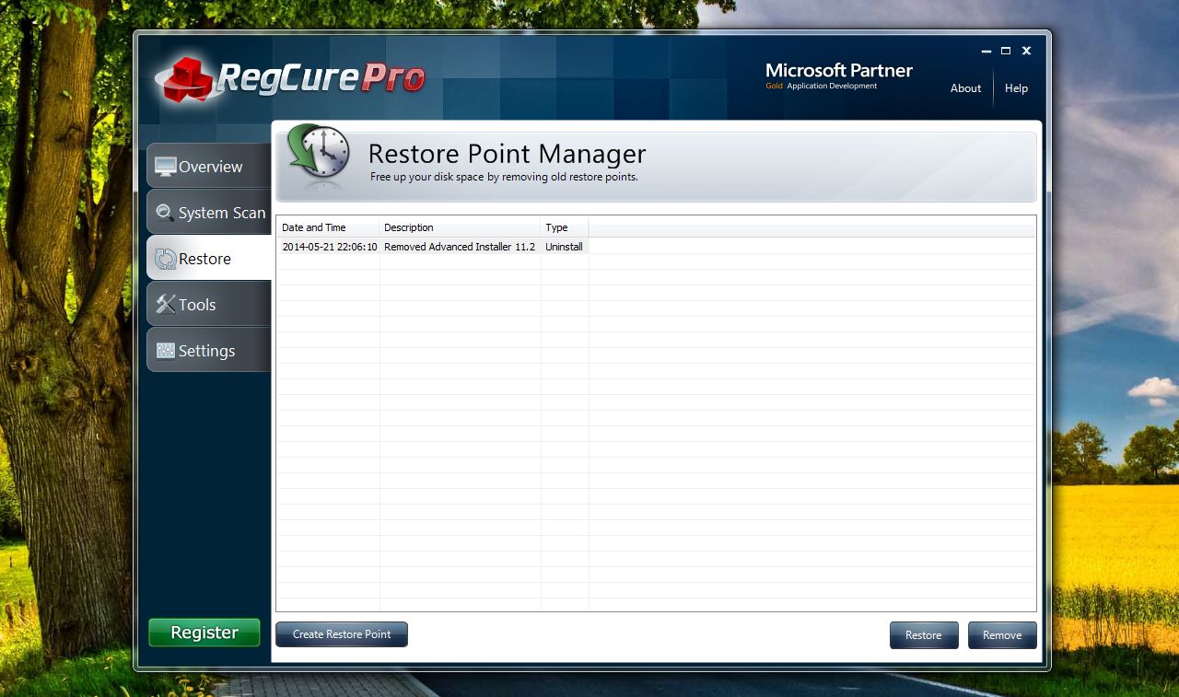Image resolution: width=1179 pixels, height=697 pixels.
Task: Sort by Description column header
Action: [460, 227]
